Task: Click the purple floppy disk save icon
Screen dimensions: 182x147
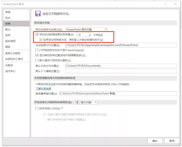Action: click(38, 14)
